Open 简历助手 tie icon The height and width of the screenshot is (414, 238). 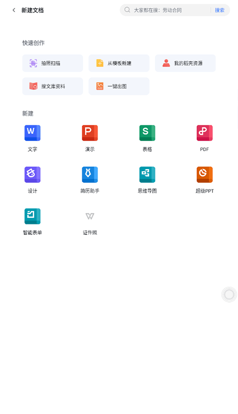click(x=90, y=180)
